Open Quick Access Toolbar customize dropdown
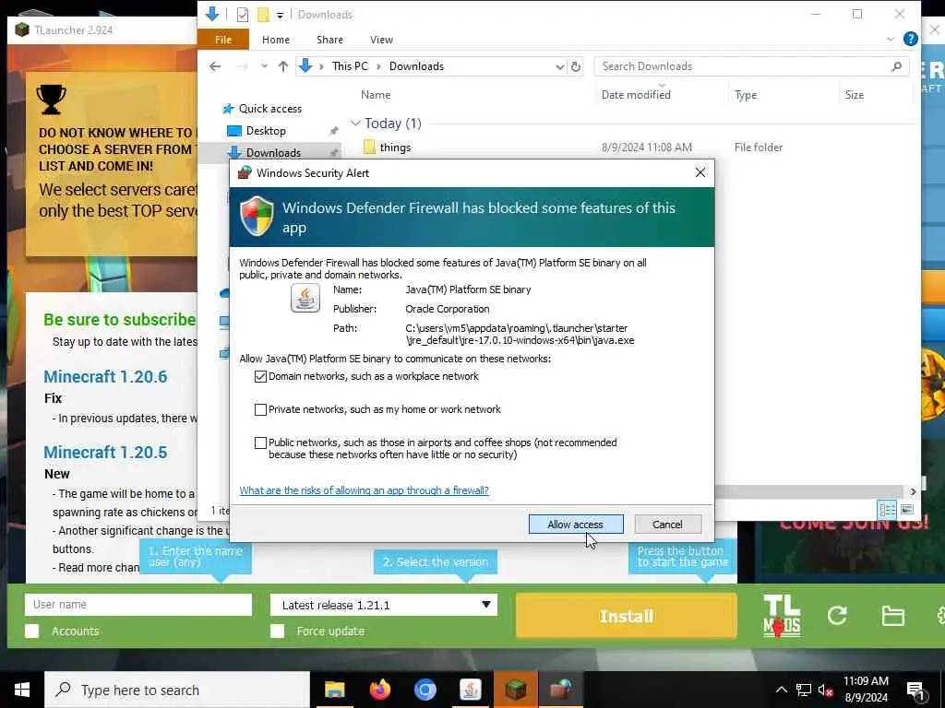This screenshot has width=945, height=708. (x=280, y=15)
